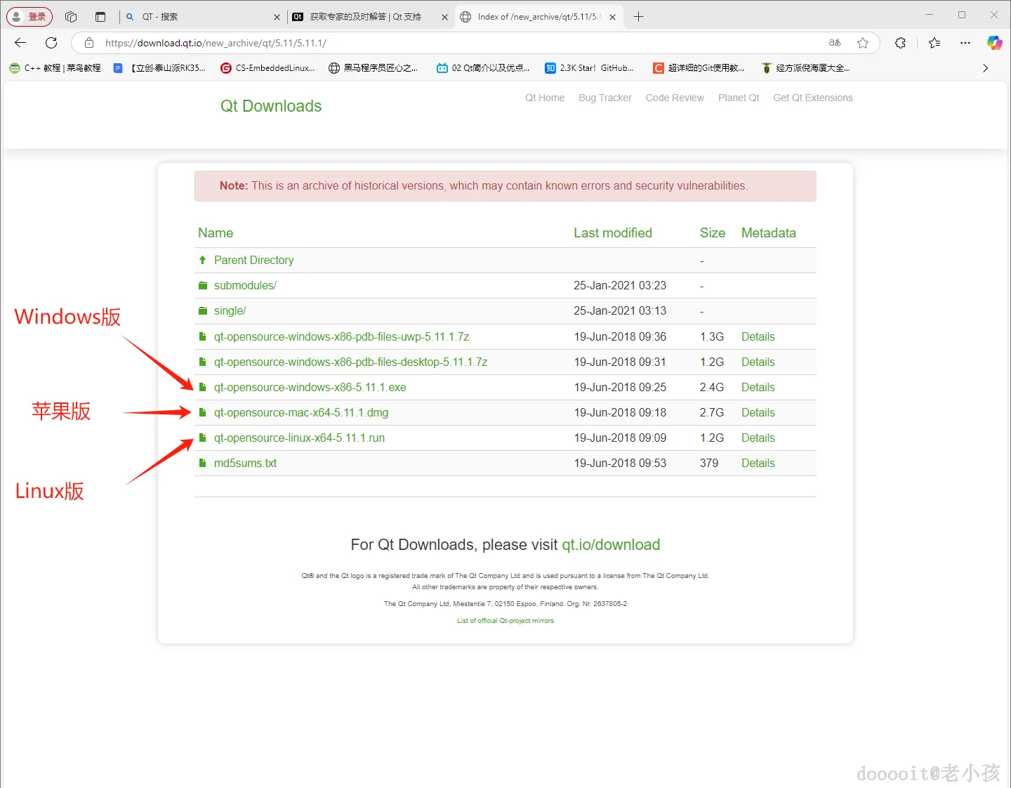Download qt-opensource-mac-x64-5.11.1.dmg

tap(301, 413)
